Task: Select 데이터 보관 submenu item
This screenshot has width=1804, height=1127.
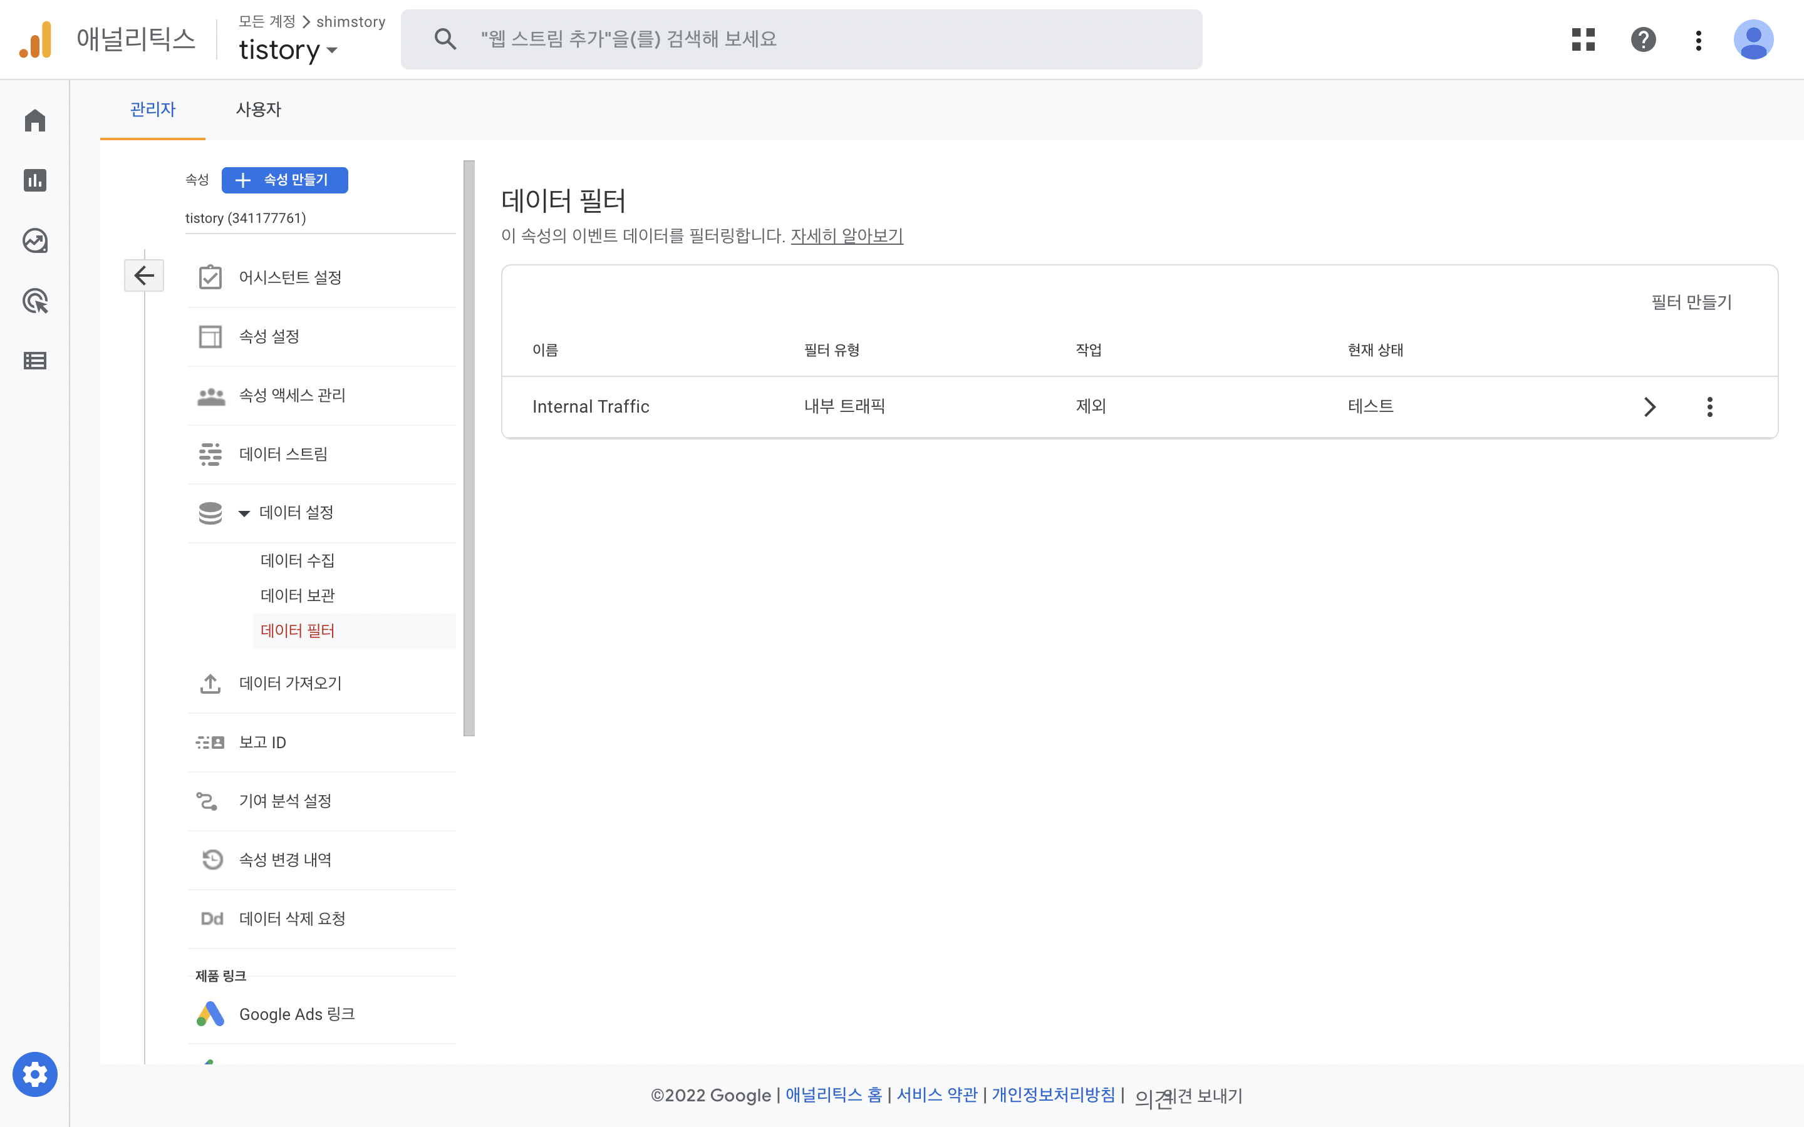Action: pyautogui.click(x=298, y=595)
